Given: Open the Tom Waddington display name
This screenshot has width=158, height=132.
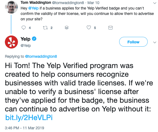Looking at the screenshot, I should click(36, 2).
